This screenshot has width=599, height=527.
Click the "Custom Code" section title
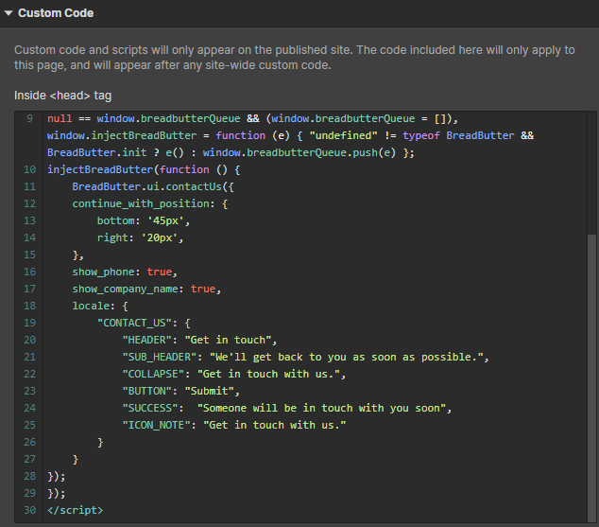tap(56, 13)
